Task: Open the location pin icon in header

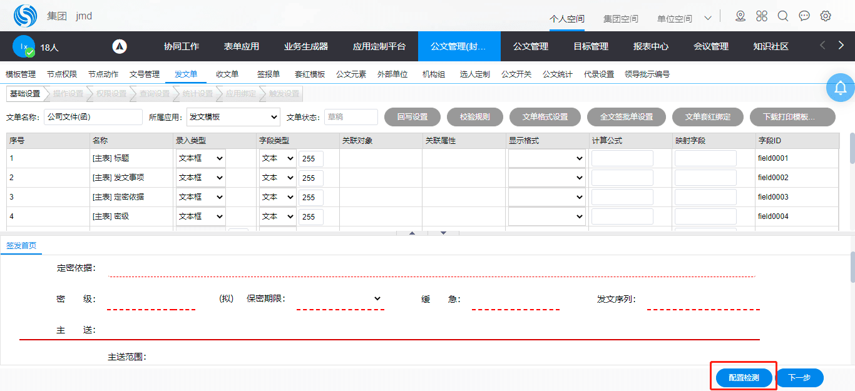Action: coord(740,16)
